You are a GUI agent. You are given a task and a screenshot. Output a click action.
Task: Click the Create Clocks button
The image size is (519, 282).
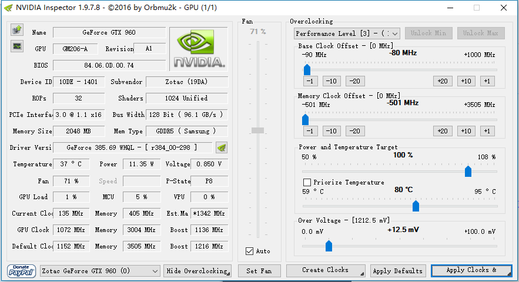pos(326,270)
